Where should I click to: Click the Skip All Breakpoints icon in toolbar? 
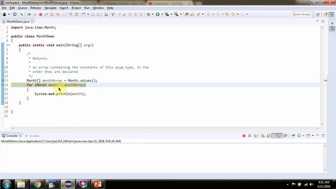point(22,14)
